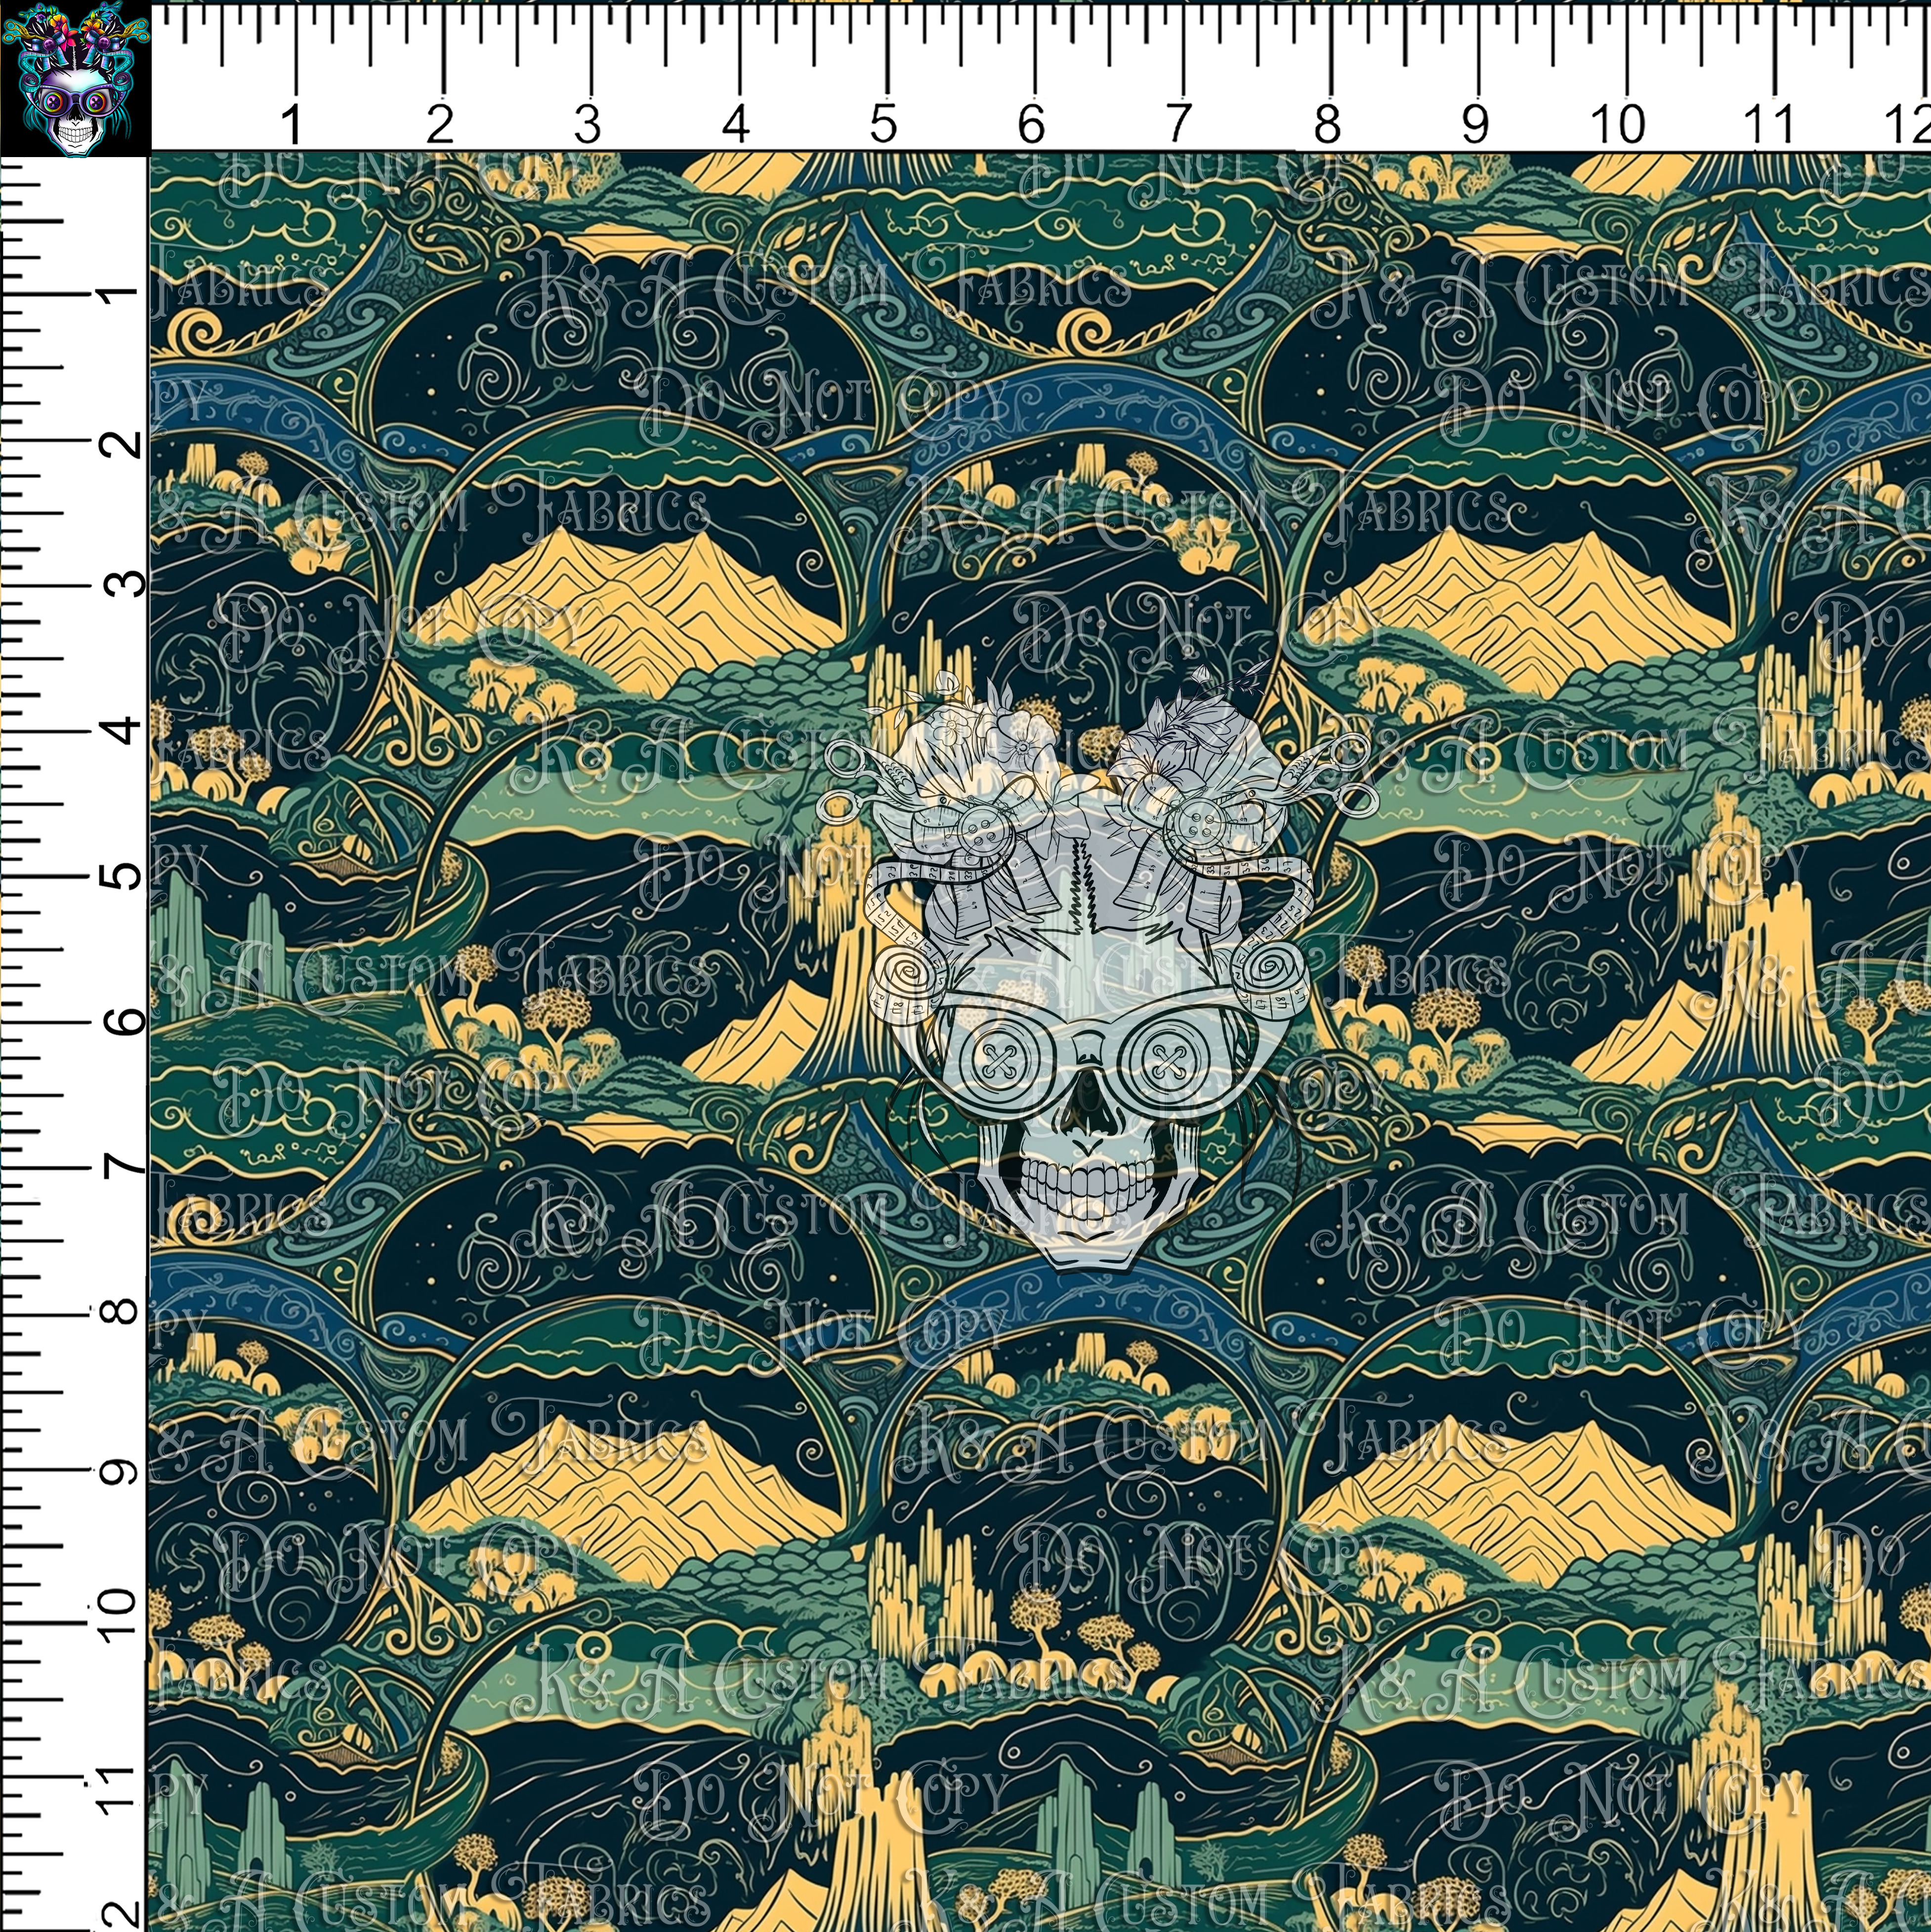This screenshot has height=1932, width=1931.
Task: Click number 8 on the top ruler
Action: (x=1327, y=125)
